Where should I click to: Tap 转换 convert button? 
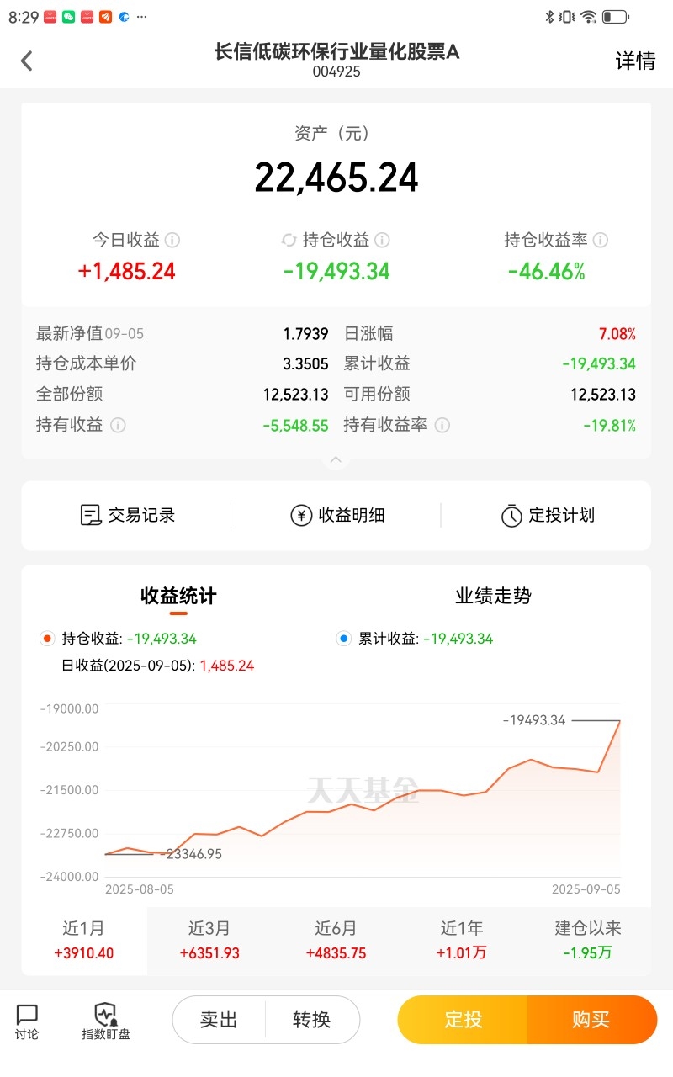coord(312,1020)
